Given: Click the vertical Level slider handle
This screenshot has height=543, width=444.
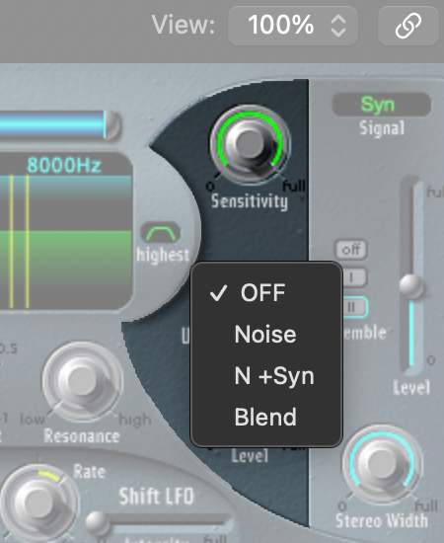Looking at the screenshot, I should pyautogui.click(x=411, y=286).
